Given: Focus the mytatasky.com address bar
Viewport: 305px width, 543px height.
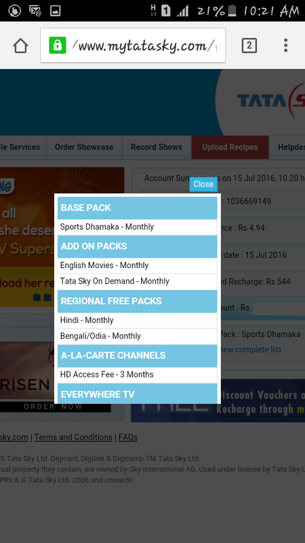Looking at the screenshot, I should [x=133, y=45].
